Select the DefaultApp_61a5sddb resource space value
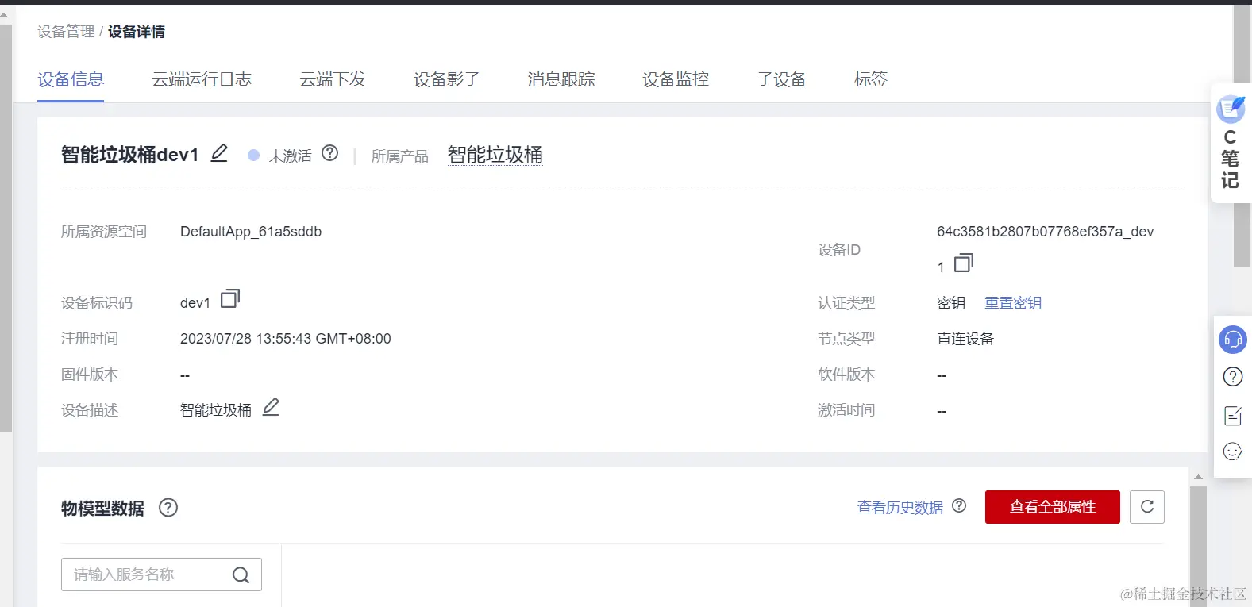Screen dimensions: 1252x607 point(251,232)
